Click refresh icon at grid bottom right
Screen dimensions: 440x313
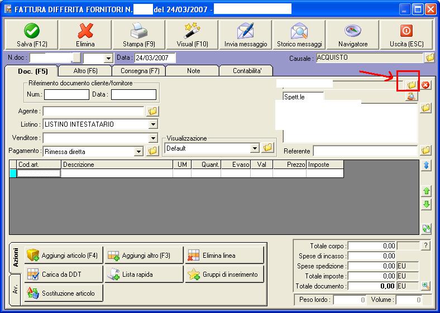pyautogui.click(x=426, y=229)
